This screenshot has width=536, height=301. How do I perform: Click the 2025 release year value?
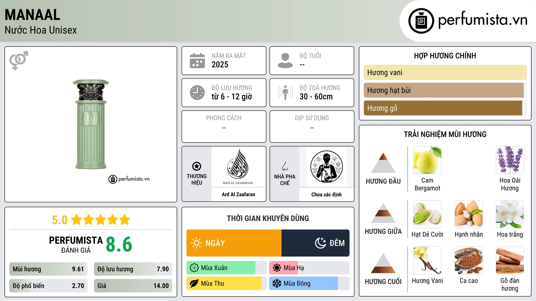pos(220,65)
